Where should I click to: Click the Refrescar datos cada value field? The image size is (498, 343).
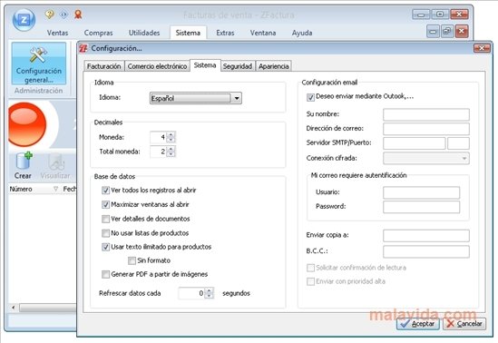pos(191,293)
